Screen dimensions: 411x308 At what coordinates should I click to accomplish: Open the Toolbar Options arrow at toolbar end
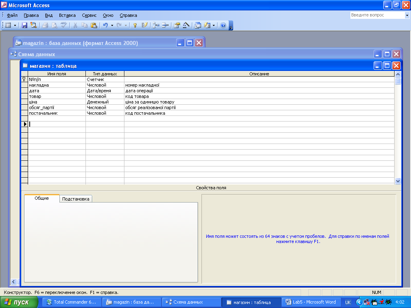pos(231,26)
